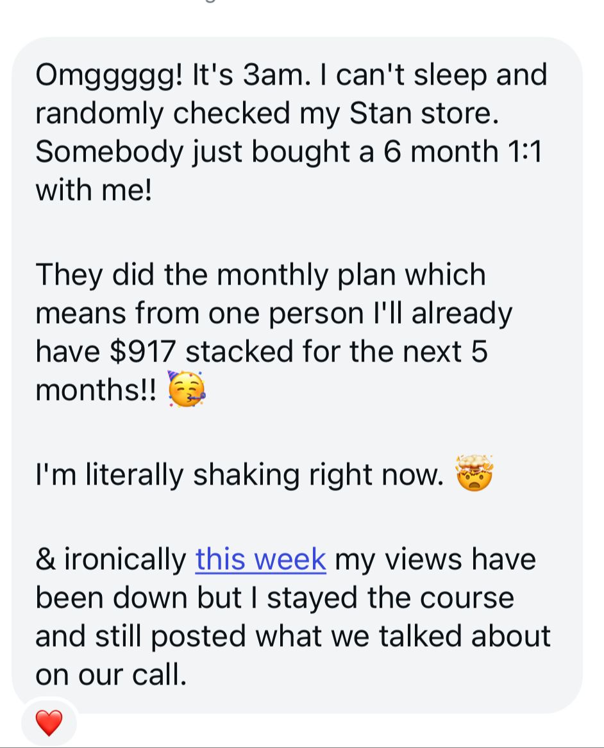Click the word 'months!!' before the emoji
Image resolution: width=604 pixels, height=748 pixels.
coord(96,390)
